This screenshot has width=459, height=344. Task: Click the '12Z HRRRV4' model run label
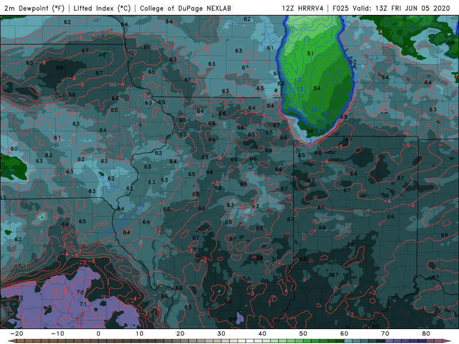click(x=303, y=9)
